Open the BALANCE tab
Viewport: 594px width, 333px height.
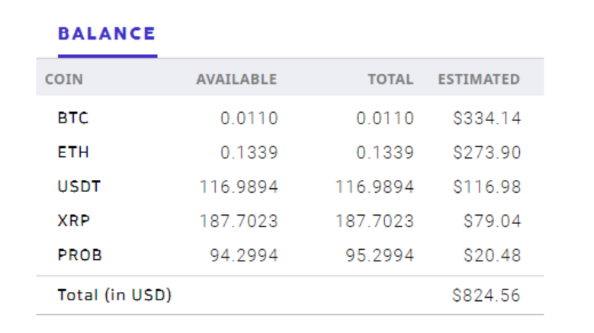pyautogui.click(x=107, y=34)
